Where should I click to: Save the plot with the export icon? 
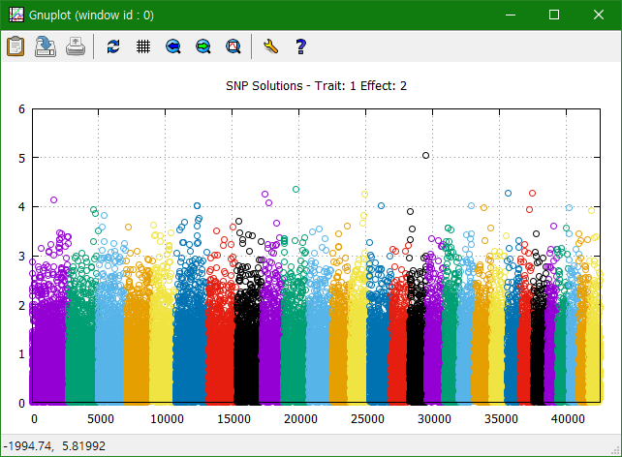click(x=46, y=46)
